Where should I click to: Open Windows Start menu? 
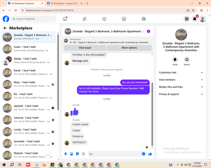point(4,165)
